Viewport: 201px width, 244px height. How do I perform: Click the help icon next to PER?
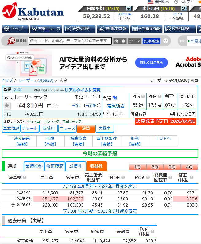point(143,97)
